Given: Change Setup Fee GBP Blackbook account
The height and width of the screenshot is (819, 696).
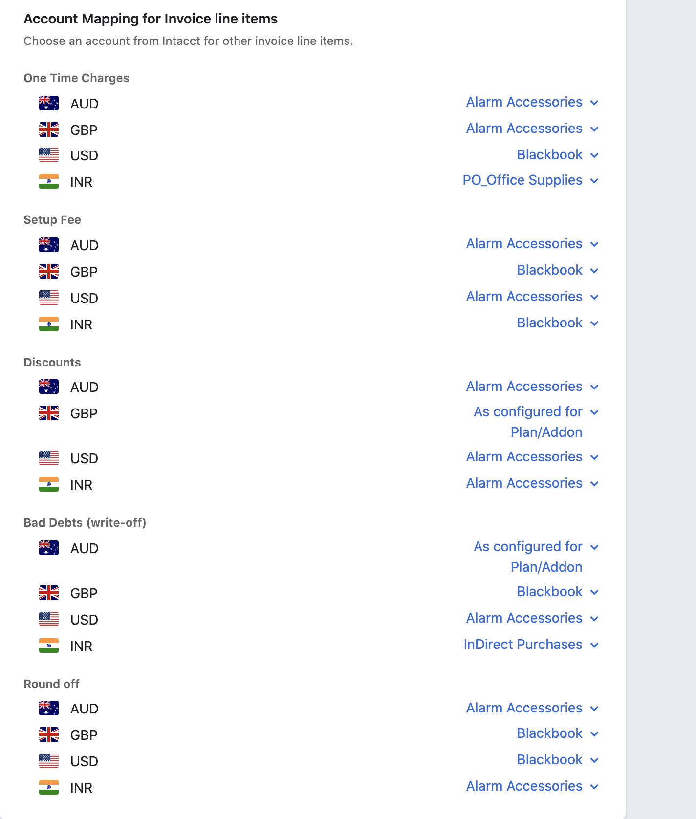Looking at the screenshot, I should 558,270.
